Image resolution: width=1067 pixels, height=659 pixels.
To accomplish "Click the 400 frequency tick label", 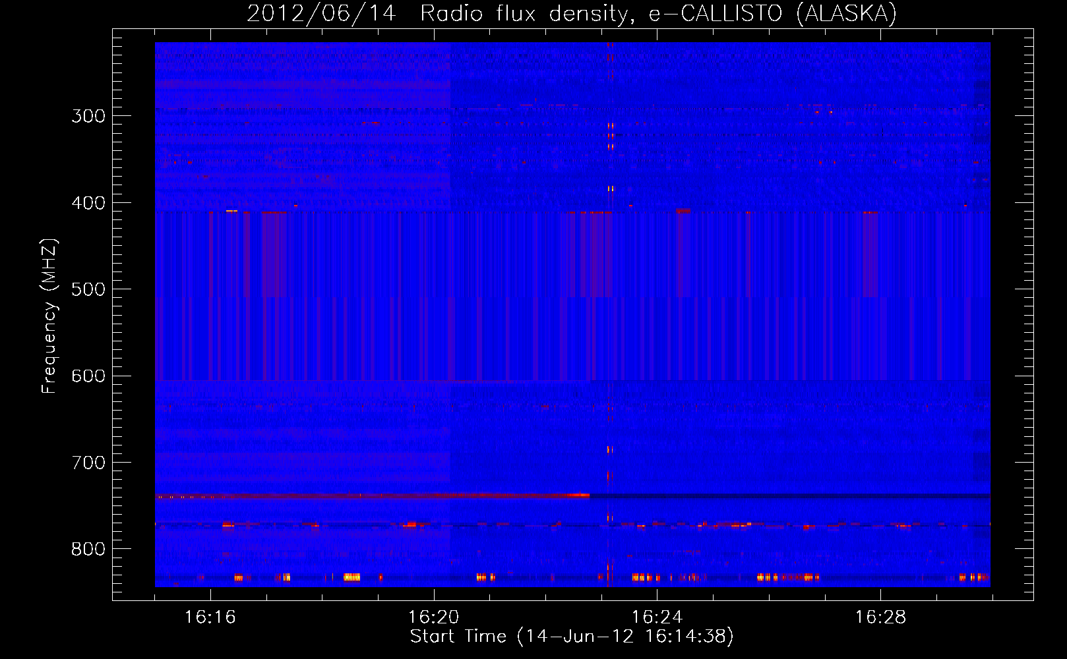I will (x=88, y=203).
